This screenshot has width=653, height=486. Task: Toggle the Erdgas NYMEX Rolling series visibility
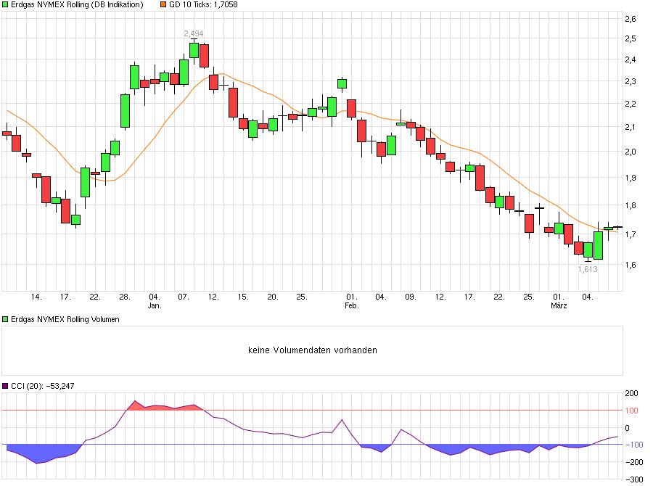[6, 5]
